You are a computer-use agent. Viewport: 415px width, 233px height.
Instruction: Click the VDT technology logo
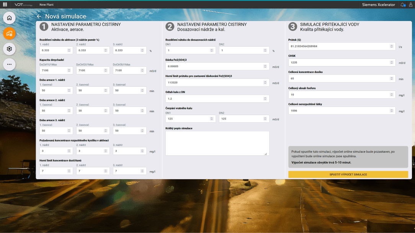pyautogui.click(x=24, y=5)
